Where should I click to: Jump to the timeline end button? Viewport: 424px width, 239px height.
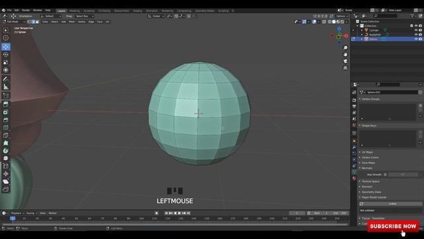188,213
